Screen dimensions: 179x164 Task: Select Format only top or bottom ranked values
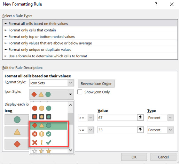(x=90, y=36)
